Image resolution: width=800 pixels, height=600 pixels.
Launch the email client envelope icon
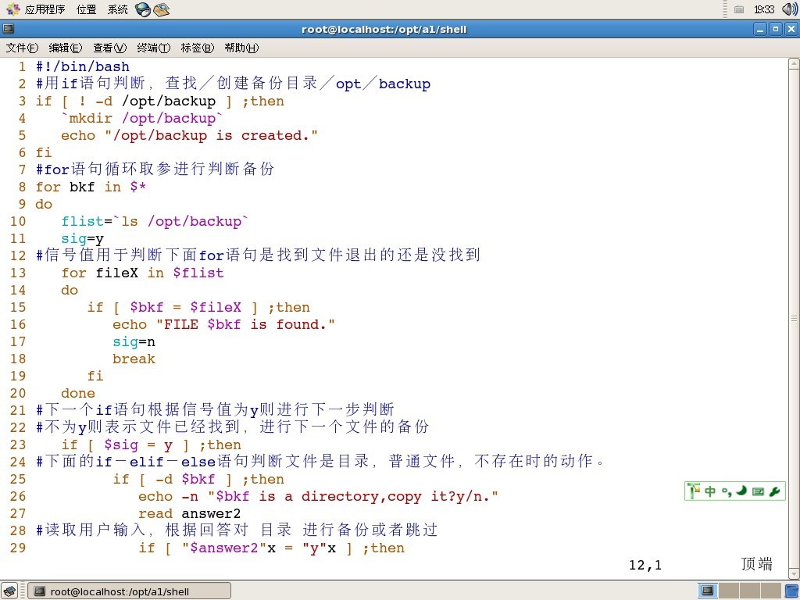click(161, 9)
